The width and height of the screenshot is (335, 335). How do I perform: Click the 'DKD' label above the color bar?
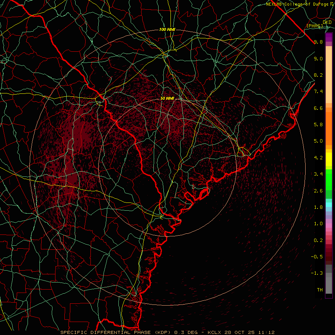click(327, 22)
